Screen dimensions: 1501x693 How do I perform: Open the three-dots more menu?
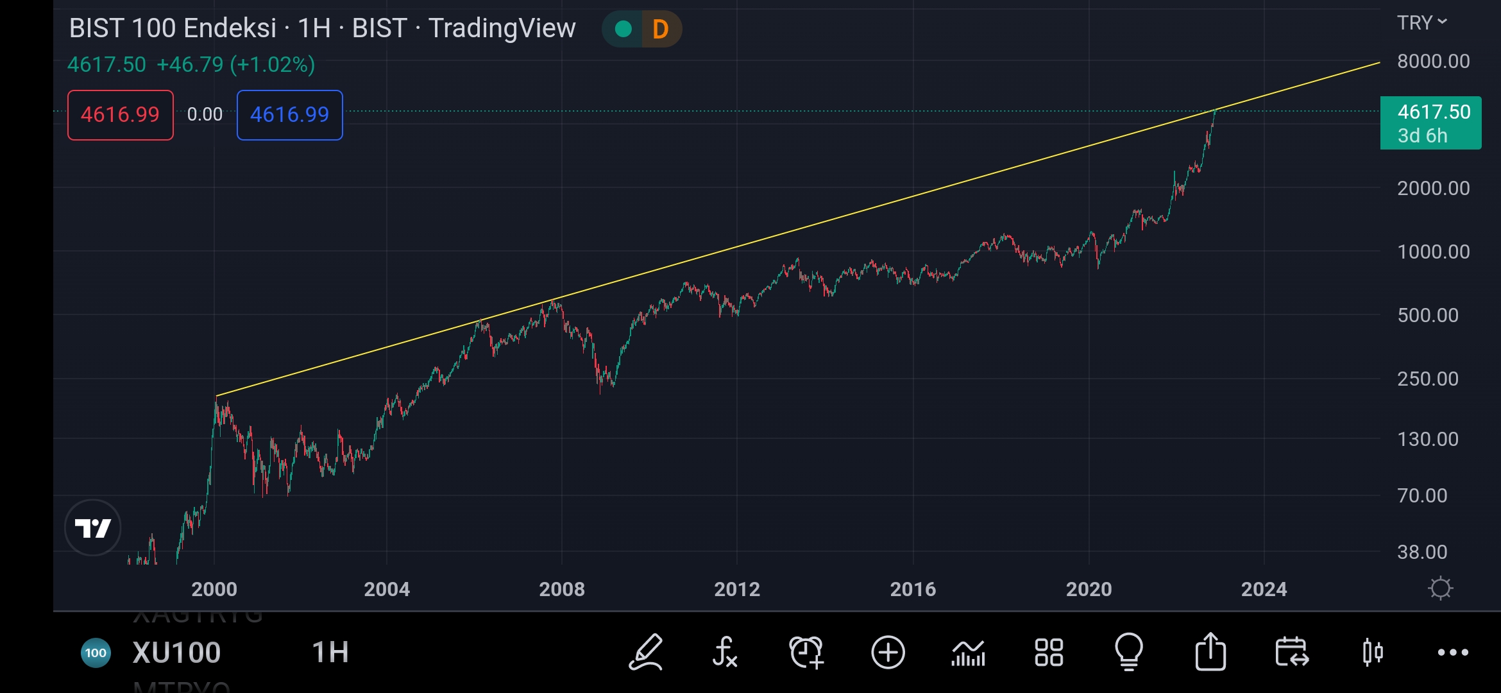coord(1453,653)
